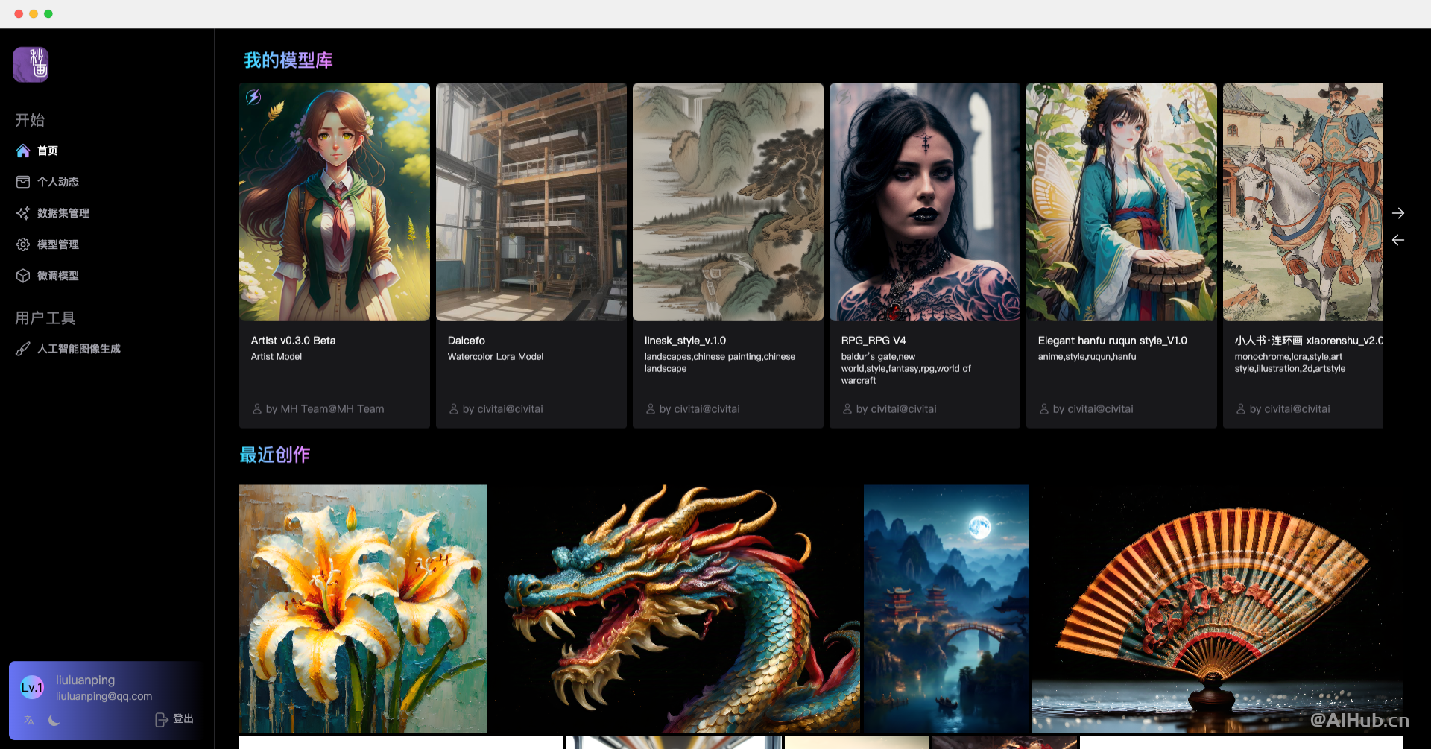Go to the 模型管理 page
Image resolution: width=1431 pixels, height=749 pixels.
[57, 244]
